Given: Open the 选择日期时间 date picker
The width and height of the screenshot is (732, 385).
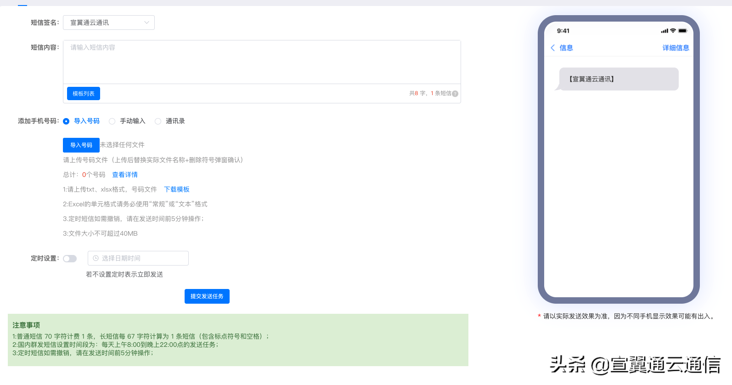Looking at the screenshot, I should [138, 258].
